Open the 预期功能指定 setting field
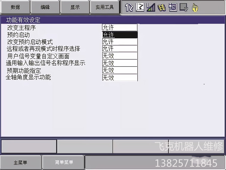Image resolution: width=226 pixels, height=170 pixels. coord(119,70)
